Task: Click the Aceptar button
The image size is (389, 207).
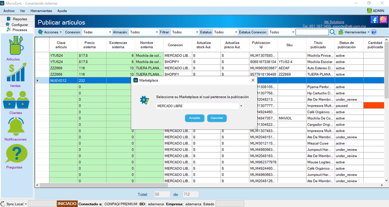Action: pyautogui.click(x=194, y=118)
